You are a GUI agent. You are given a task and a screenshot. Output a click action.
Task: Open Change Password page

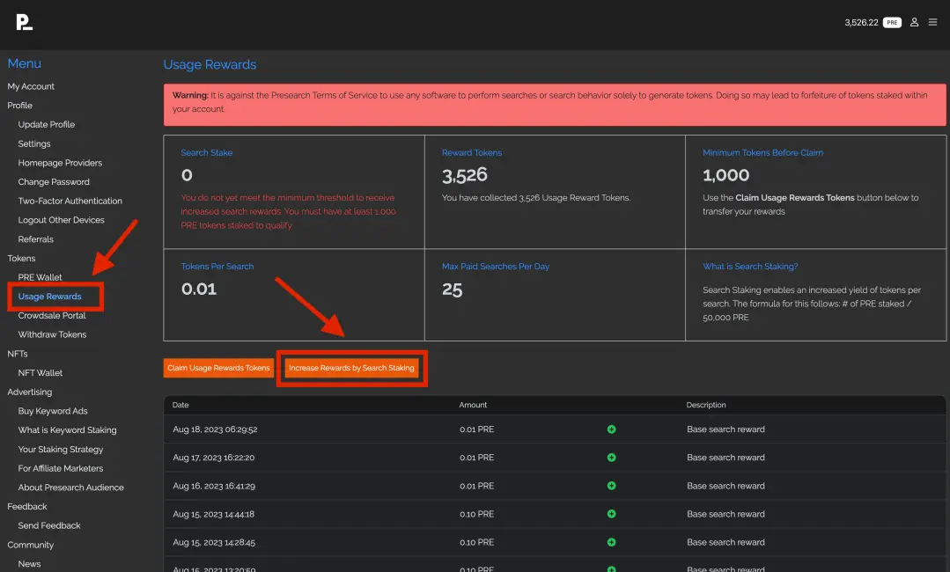[54, 182]
